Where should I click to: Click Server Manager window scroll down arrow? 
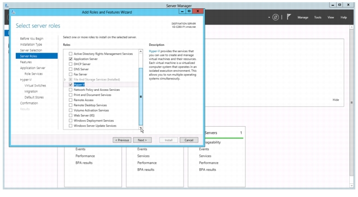point(351,186)
